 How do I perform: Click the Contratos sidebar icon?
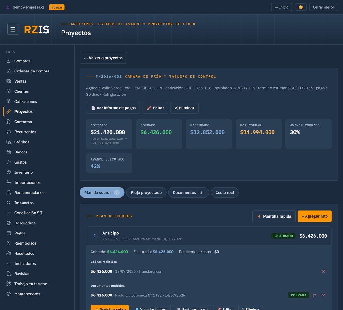[x=9, y=122]
